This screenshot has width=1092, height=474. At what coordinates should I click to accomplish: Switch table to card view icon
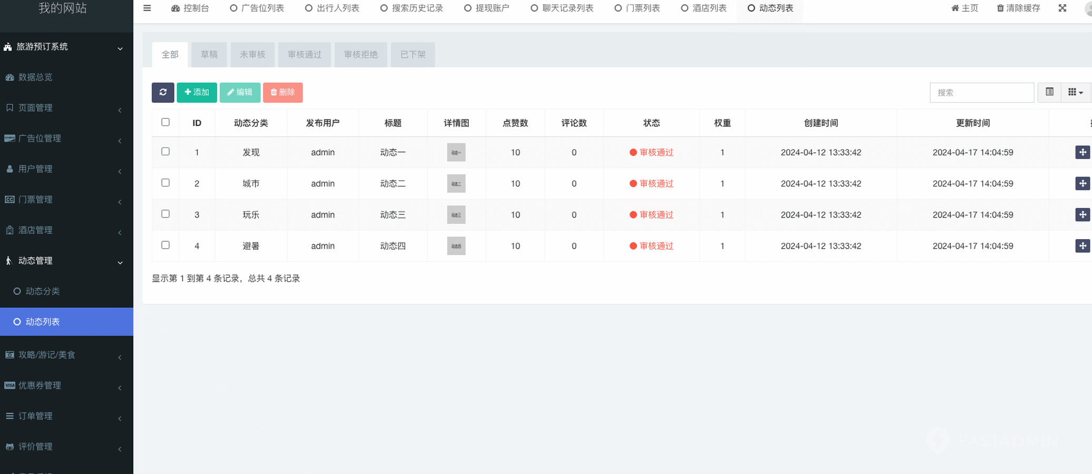pyautogui.click(x=1049, y=92)
